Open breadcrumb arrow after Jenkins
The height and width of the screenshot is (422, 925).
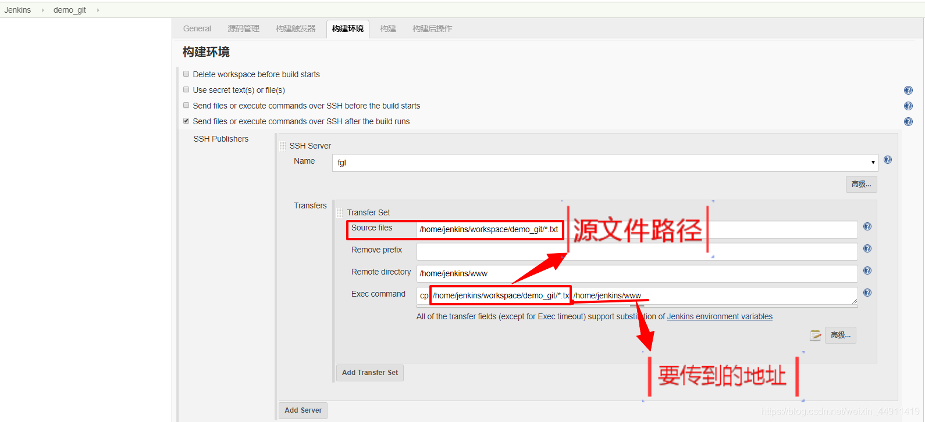[x=42, y=10]
